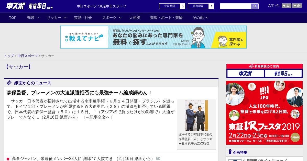Click the 文字（0）label

pos(274,5)
